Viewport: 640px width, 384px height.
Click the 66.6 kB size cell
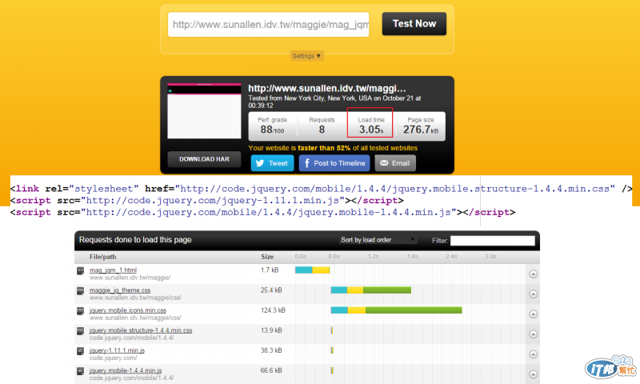click(271, 370)
